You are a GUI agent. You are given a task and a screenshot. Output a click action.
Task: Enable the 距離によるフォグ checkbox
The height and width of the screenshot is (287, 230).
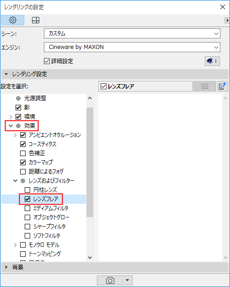pyautogui.click(x=23, y=172)
